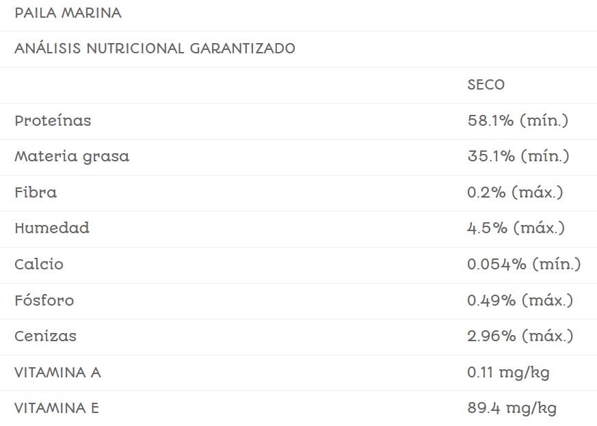Select the Calcio row label
The image size is (597, 426).
[x=39, y=265]
